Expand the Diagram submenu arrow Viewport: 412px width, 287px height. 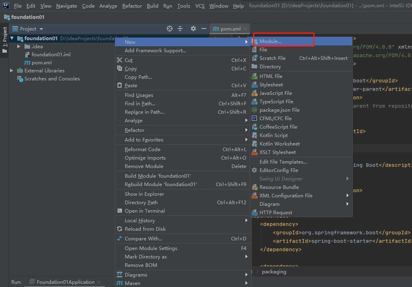[347, 204]
